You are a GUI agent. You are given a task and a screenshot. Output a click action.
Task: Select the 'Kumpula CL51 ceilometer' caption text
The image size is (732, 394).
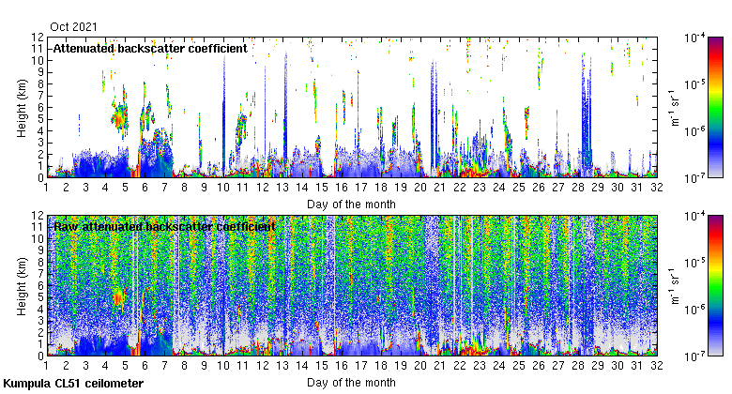[x=73, y=384]
